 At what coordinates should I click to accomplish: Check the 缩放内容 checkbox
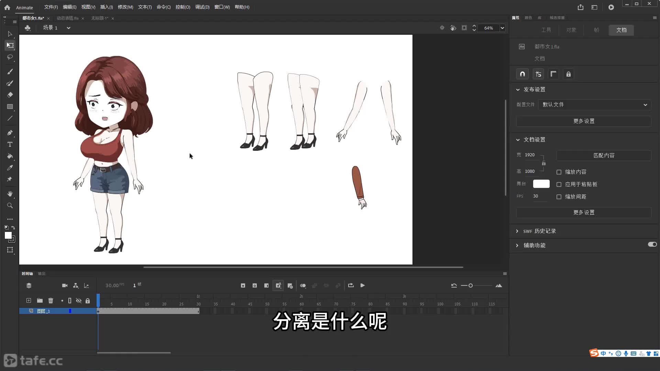coord(559,172)
